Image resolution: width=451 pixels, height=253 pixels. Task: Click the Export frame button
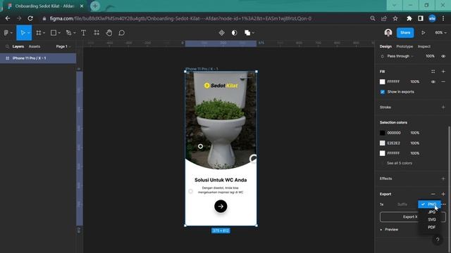point(413,217)
